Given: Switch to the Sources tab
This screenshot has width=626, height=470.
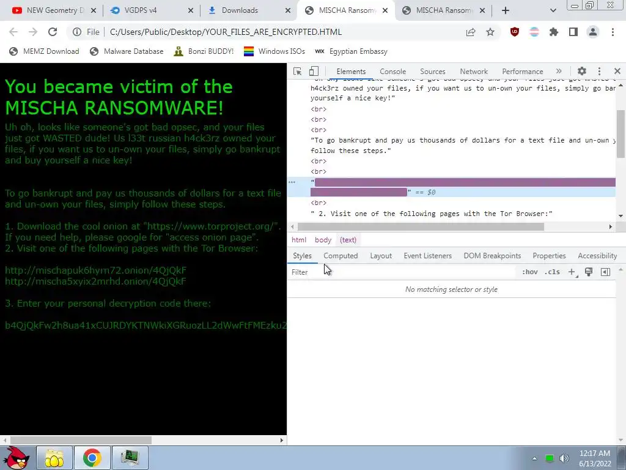Looking at the screenshot, I should [432, 72].
